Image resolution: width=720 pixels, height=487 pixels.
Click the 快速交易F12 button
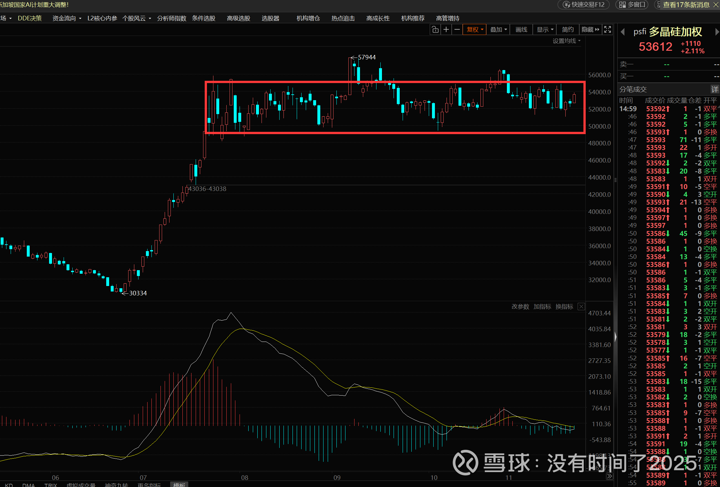[x=584, y=5]
